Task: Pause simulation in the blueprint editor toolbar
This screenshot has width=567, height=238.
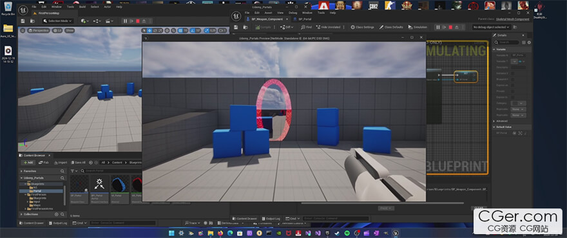Action: pos(438,27)
